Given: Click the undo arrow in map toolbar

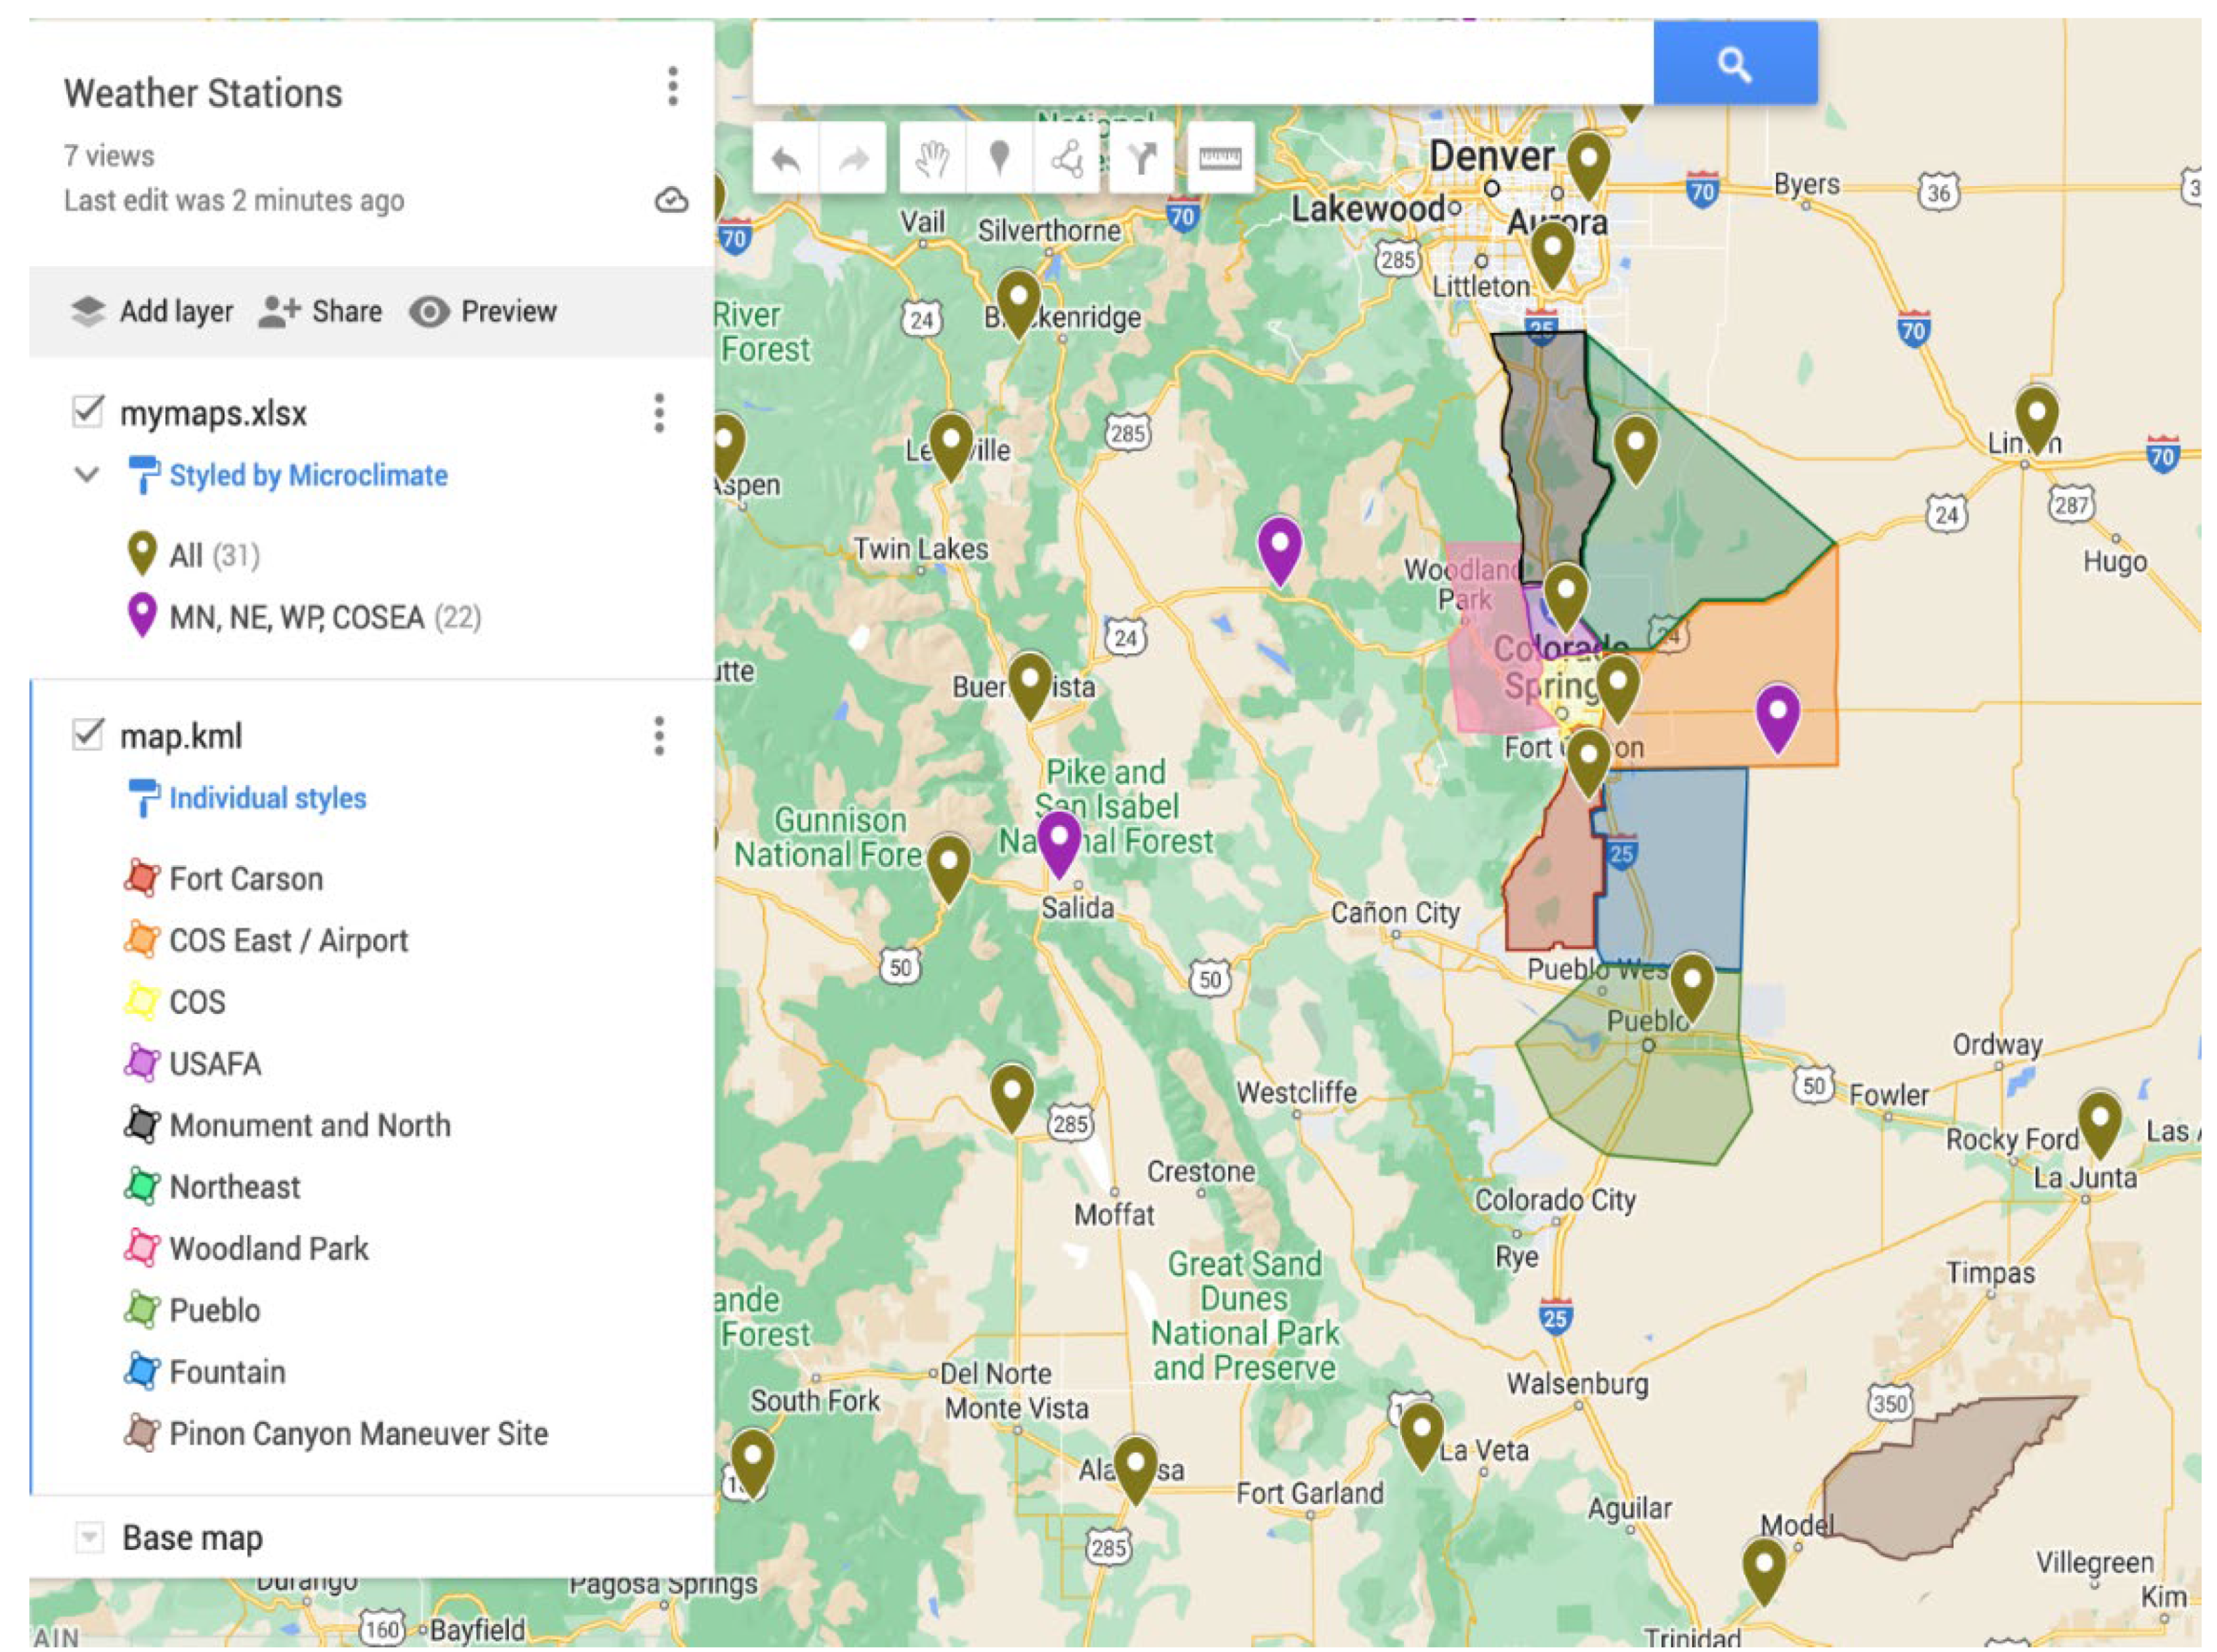Looking at the screenshot, I should point(786,159).
